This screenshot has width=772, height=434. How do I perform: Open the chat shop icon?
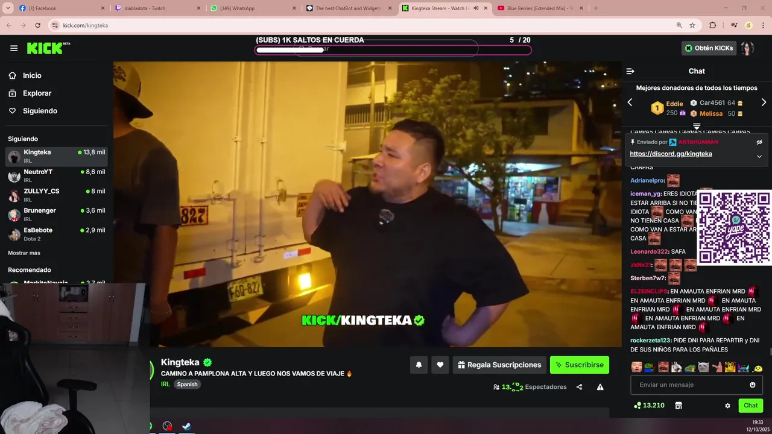click(x=679, y=406)
